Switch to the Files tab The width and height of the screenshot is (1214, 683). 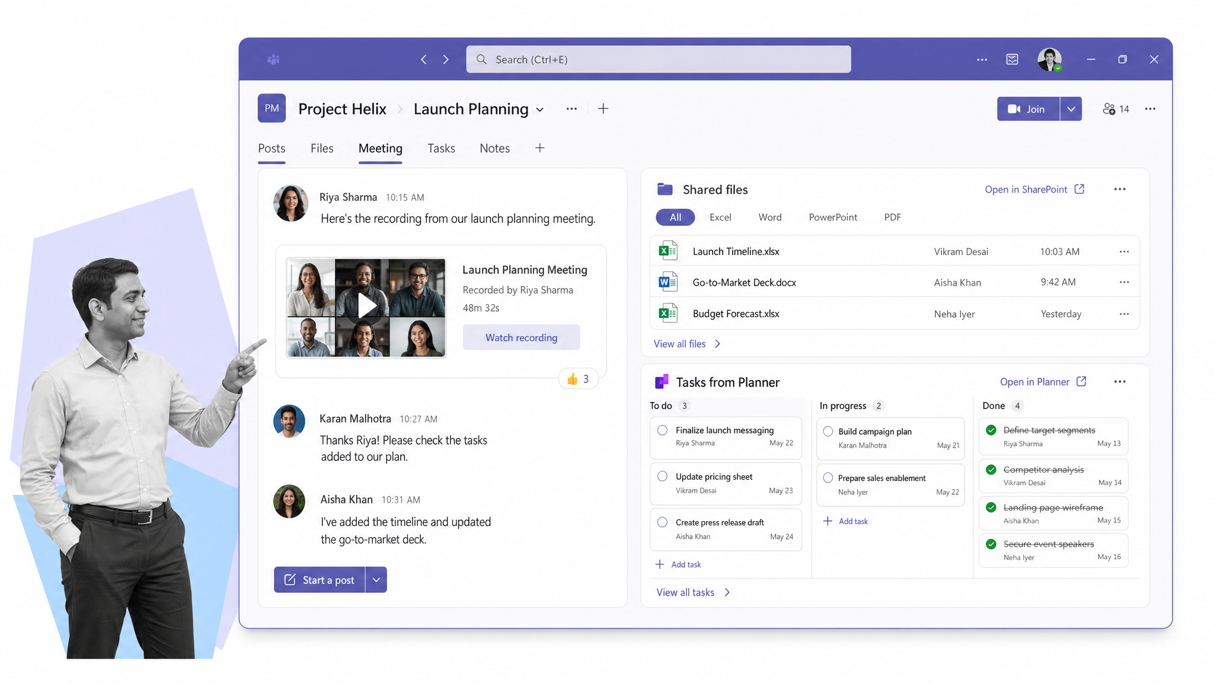[x=322, y=148]
